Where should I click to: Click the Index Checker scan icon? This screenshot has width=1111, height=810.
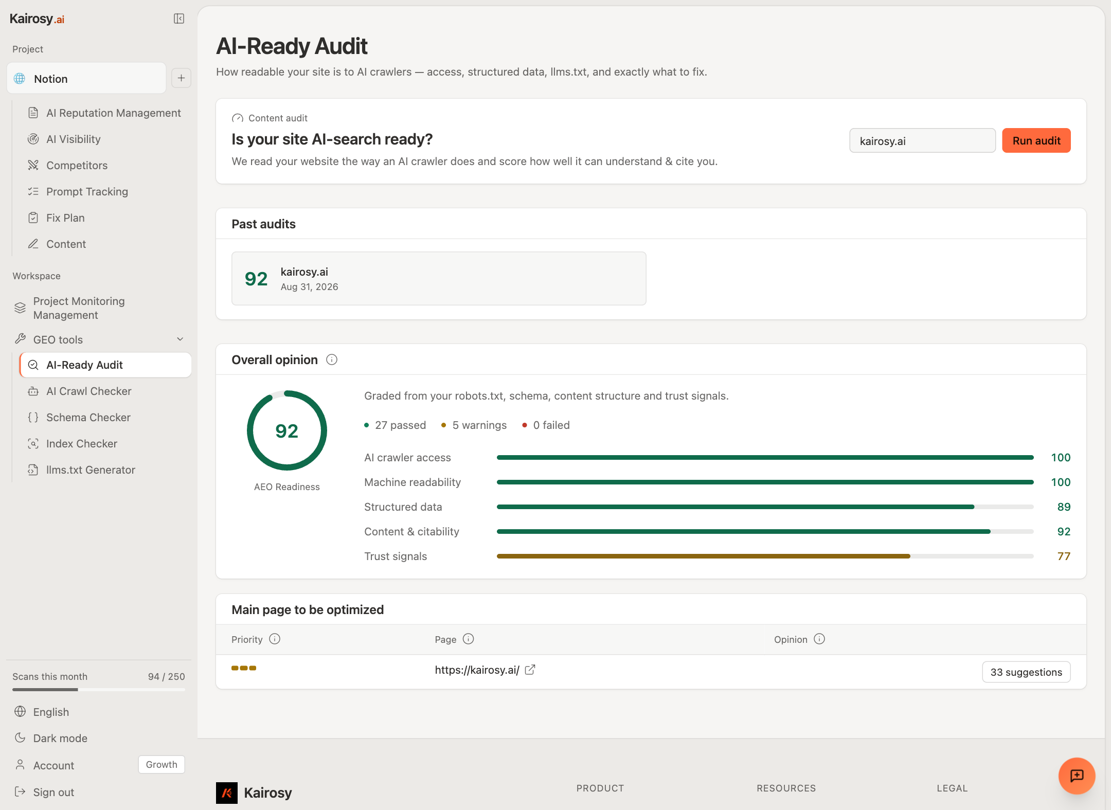click(x=33, y=443)
